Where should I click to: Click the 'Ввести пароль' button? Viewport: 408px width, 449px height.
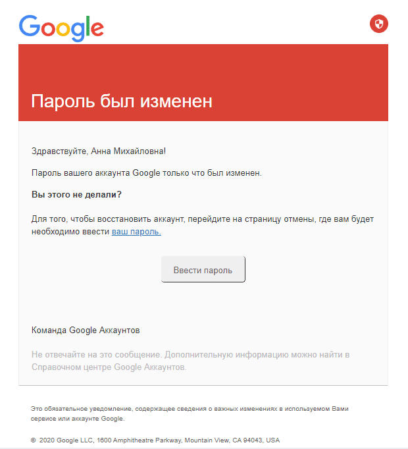pos(203,269)
